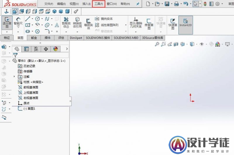234x155 pixels.
Task: Select 前视基准面 (Front Plane) in tree
Action: coord(28,87)
